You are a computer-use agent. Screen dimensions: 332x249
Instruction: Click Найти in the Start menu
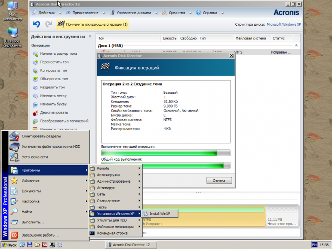pyautogui.click(x=49, y=212)
